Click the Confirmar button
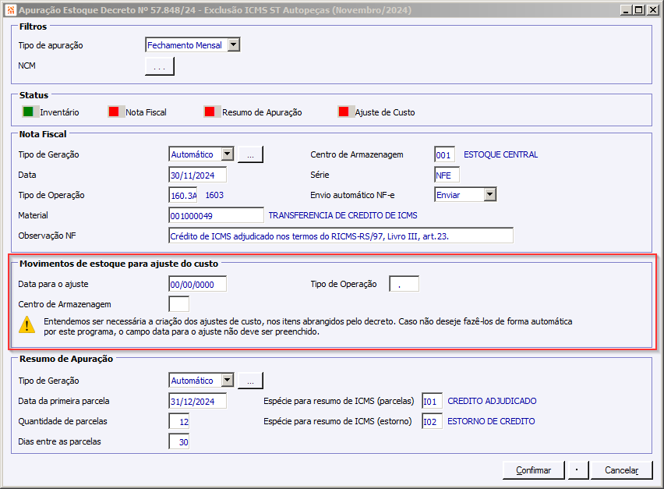The width and height of the screenshot is (664, 489). tap(534, 470)
